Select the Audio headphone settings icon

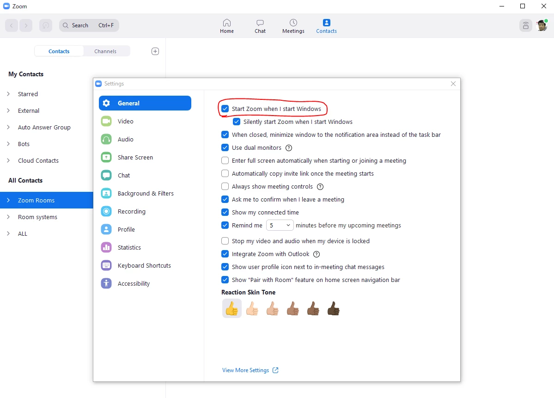pyautogui.click(x=106, y=139)
